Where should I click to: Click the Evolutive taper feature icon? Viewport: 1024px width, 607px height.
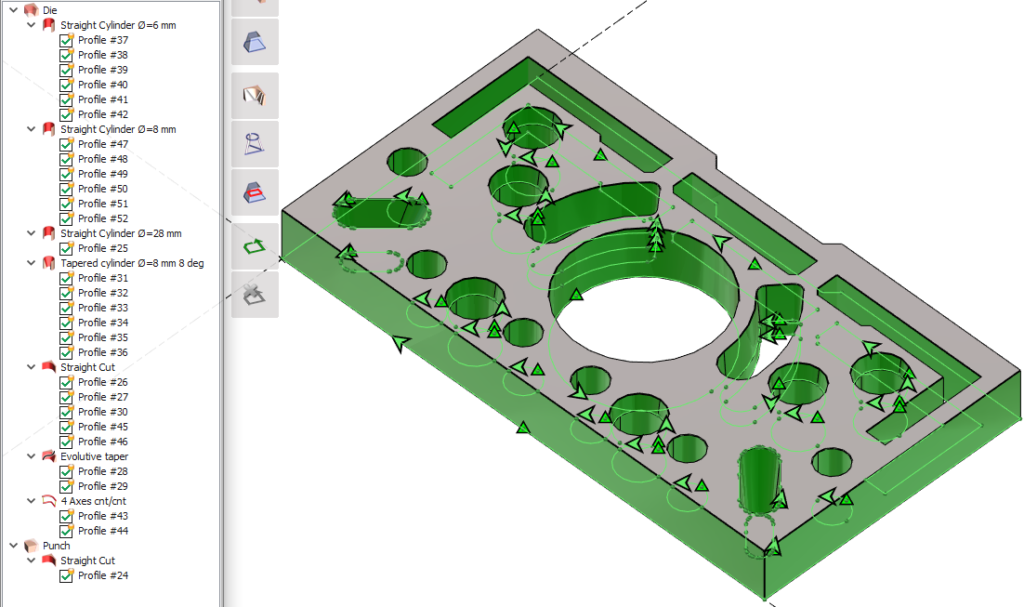pos(49,456)
